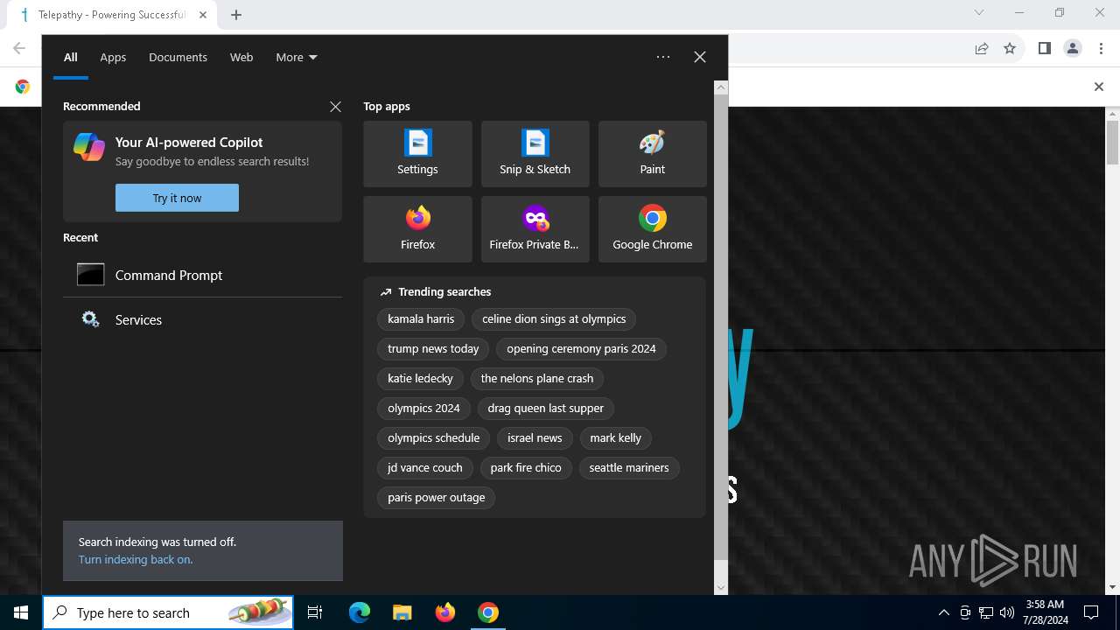Bookmark this page with star icon
The image size is (1120, 630).
tap(1010, 49)
